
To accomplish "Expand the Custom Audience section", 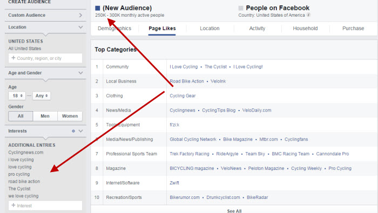I will tap(45, 15).
